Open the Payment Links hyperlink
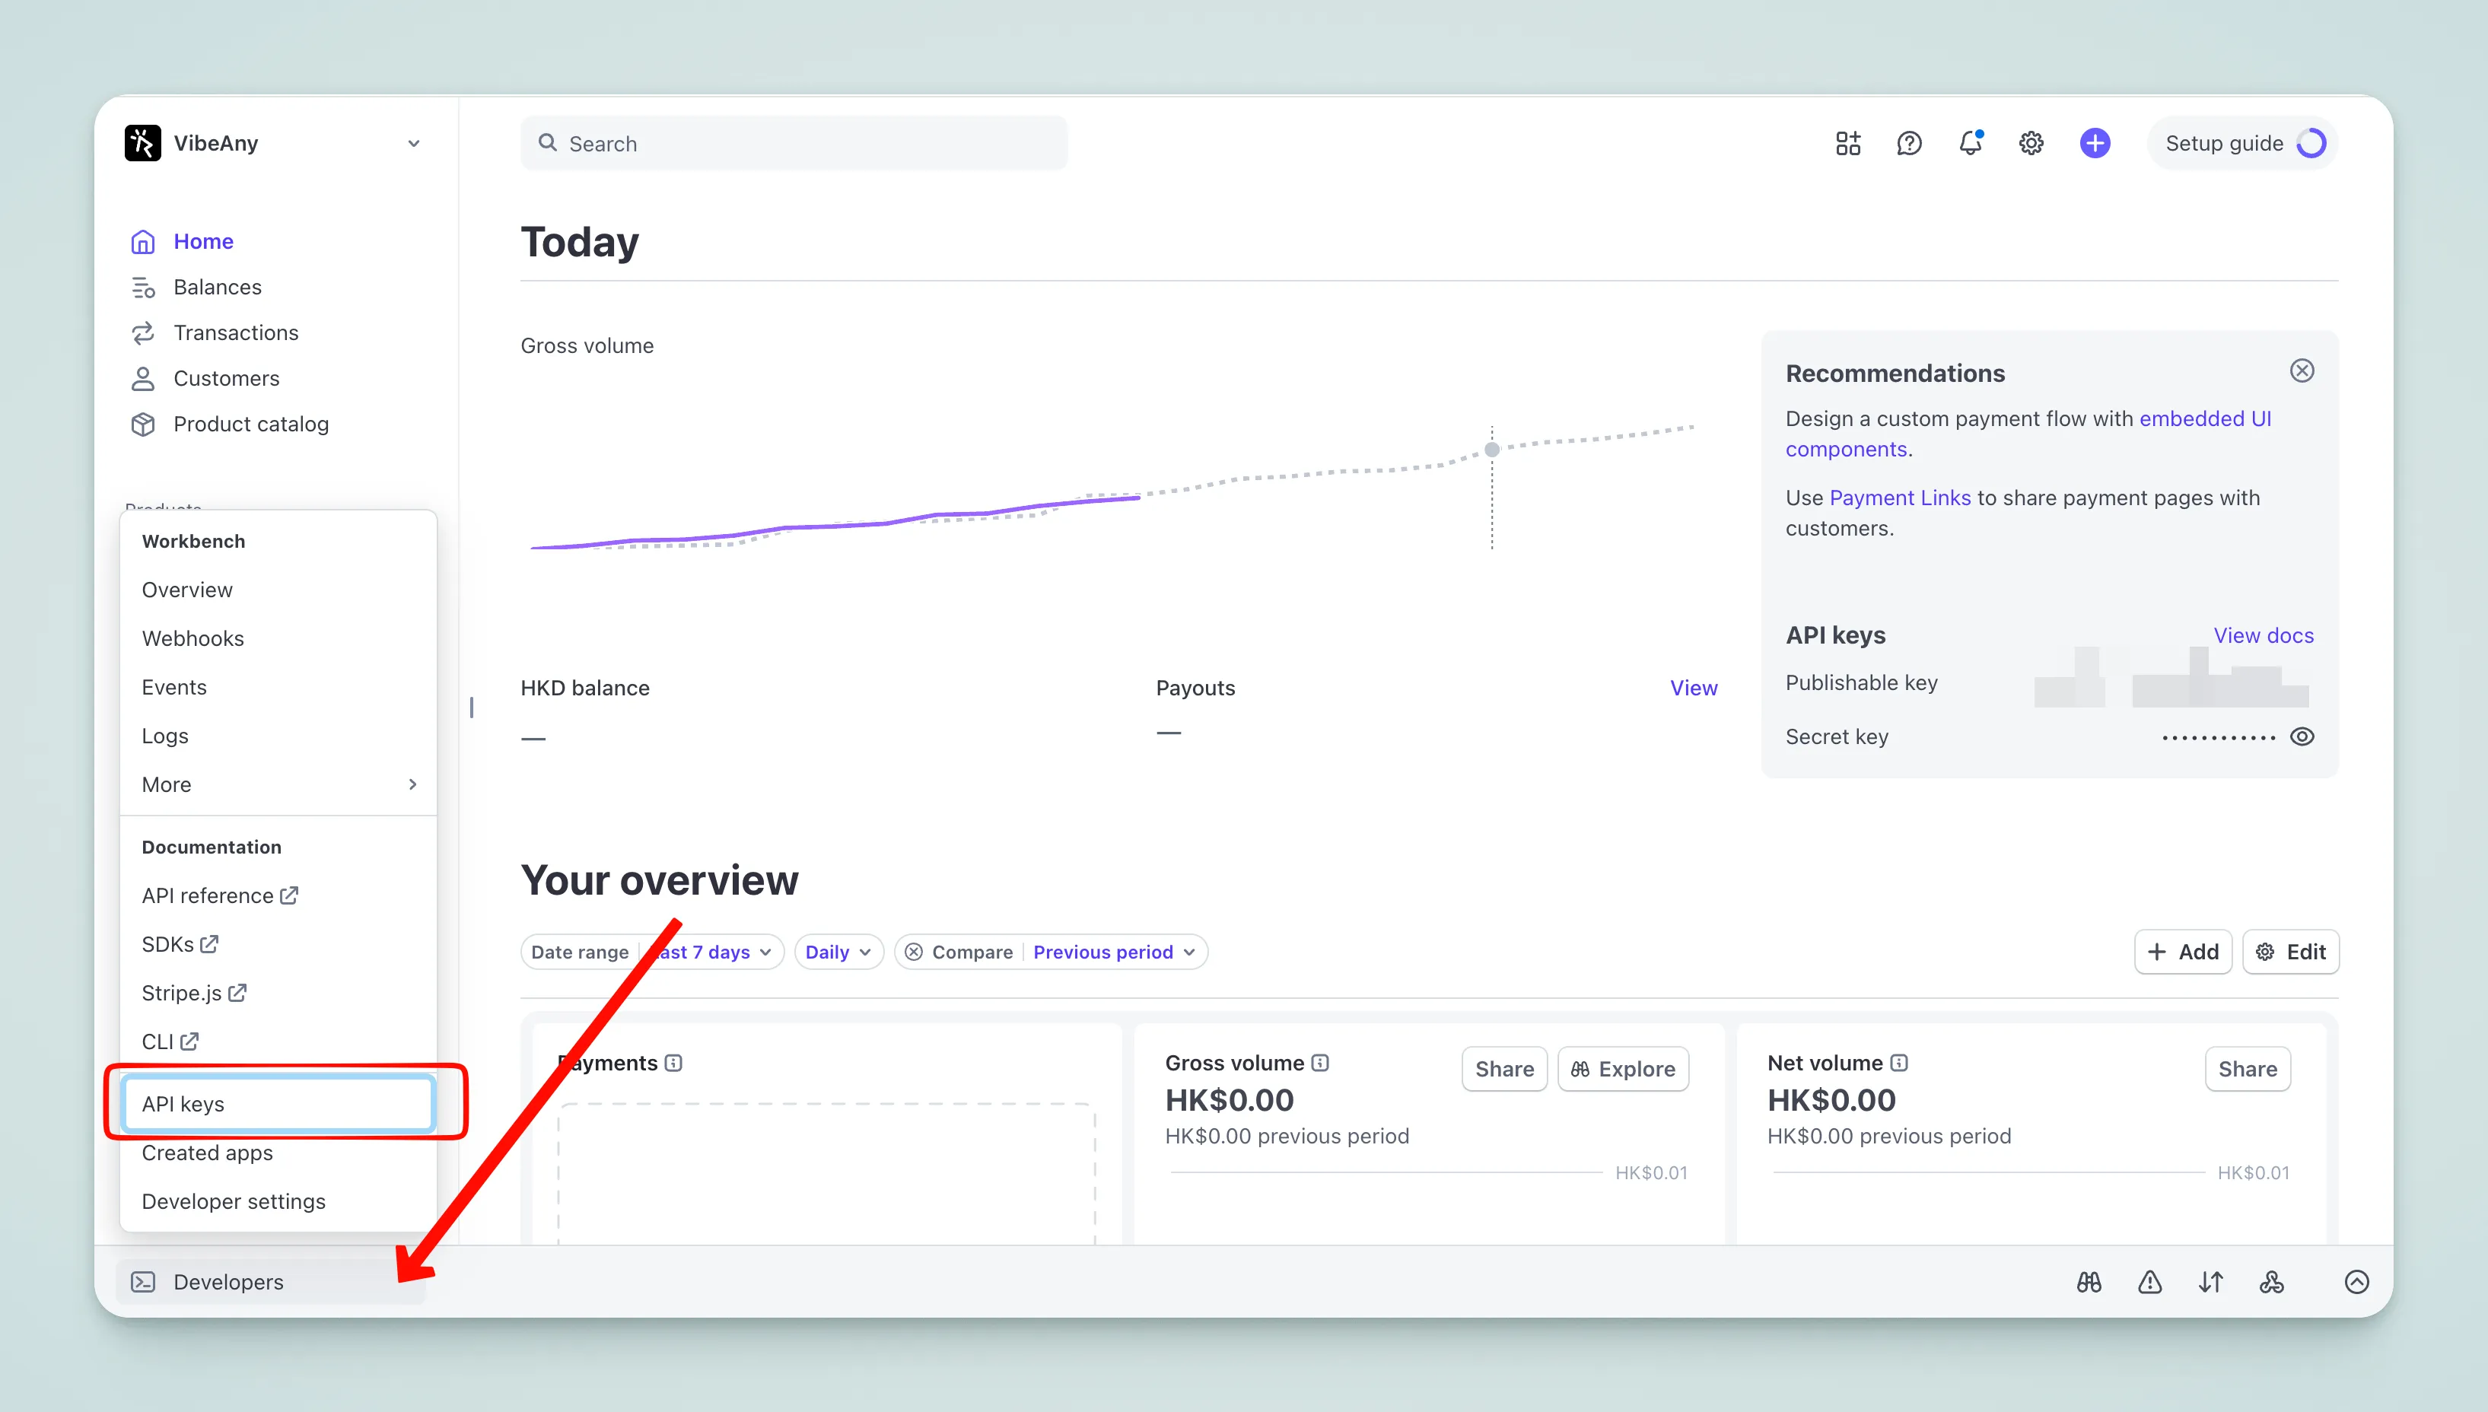This screenshot has width=2488, height=1412. click(1901, 497)
